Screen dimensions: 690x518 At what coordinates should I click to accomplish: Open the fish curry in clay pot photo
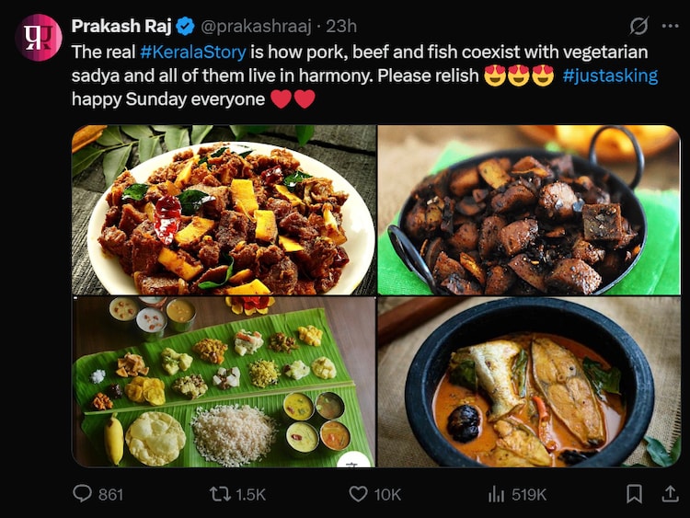point(529,382)
